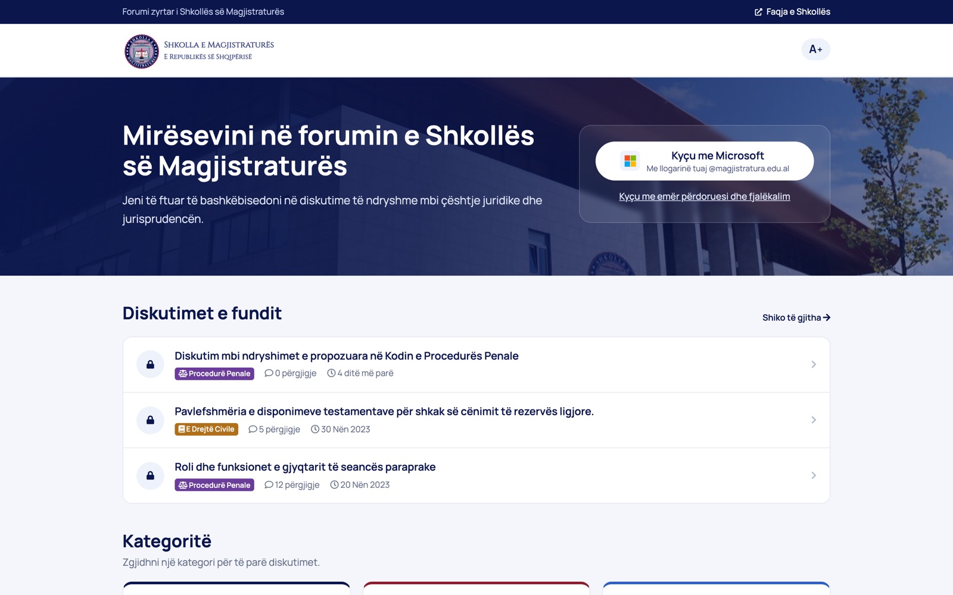Click Shkolla e Magjistraturës header title text
953x595 pixels.
(x=219, y=45)
